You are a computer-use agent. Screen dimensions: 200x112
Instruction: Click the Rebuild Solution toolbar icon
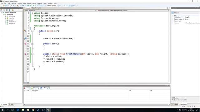coord(30,6)
